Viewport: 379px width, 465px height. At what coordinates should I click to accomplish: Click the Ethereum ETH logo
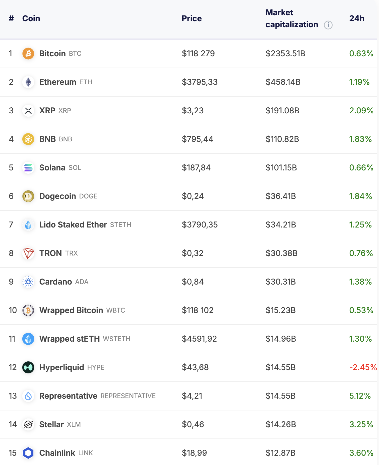pos(28,82)
